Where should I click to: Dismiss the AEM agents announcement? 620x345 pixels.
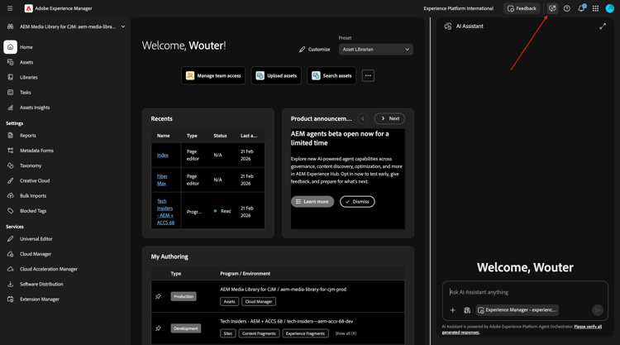[x=357, y=201]
